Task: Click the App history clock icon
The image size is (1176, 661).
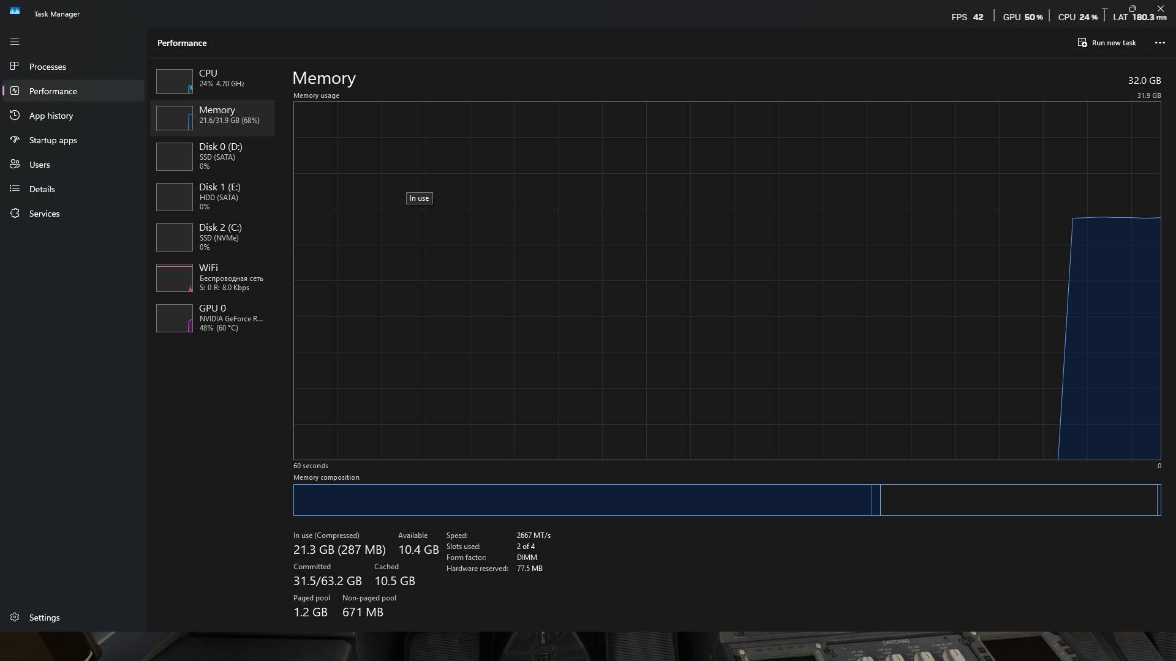Action: coord(15,115)
